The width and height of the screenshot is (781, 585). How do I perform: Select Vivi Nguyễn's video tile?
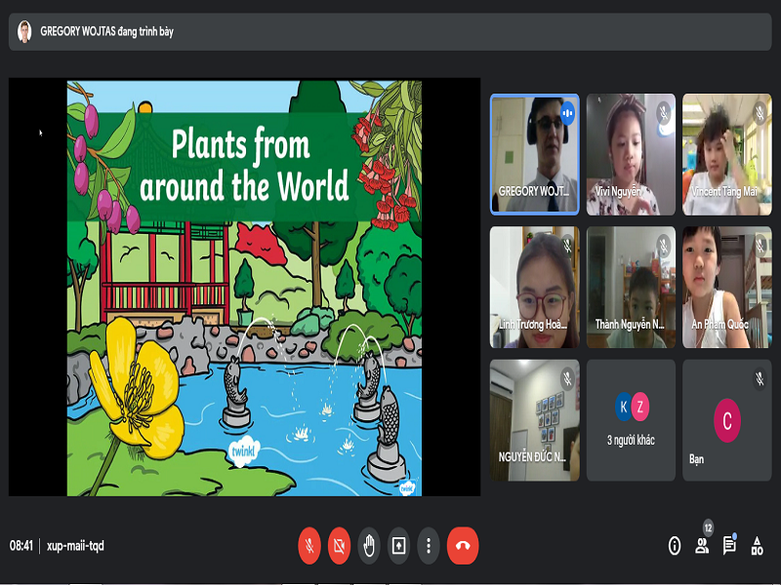(630, 153)
